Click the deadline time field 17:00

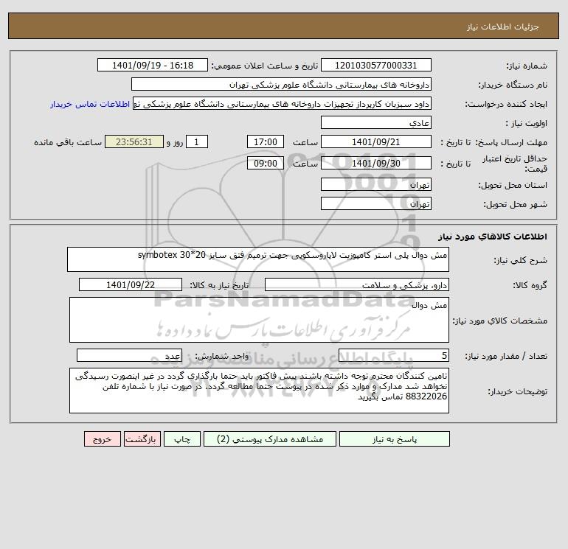click(x=265, y=142)
